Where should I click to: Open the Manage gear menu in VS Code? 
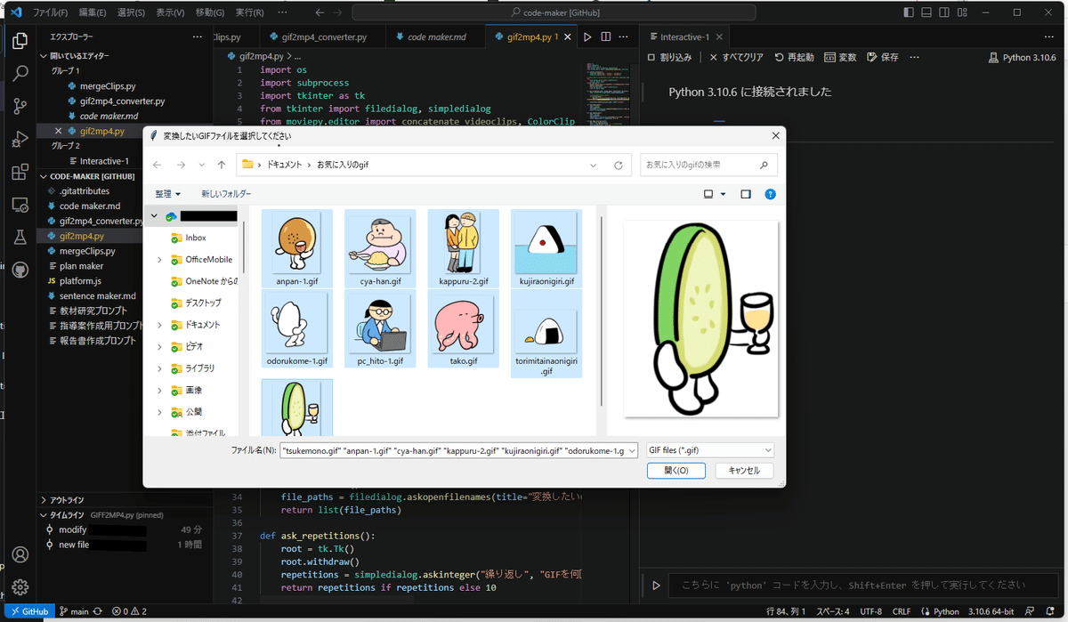[20, 587]
